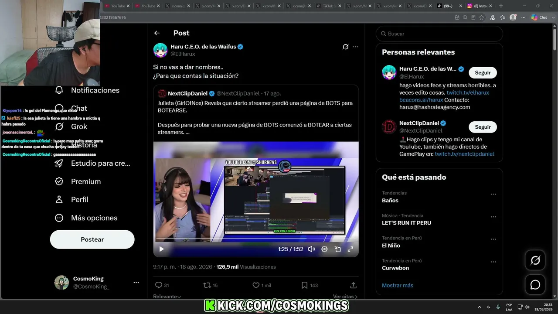
Task: Click the page vertical scrollbar
Action: pos(555,39)
